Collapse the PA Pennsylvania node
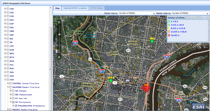 [11, 102]
